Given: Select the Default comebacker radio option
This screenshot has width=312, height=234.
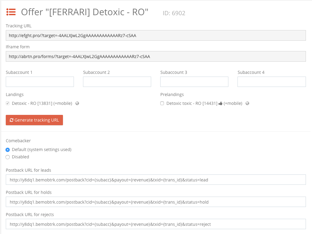Looking at the screenshot, I should 8,150.
